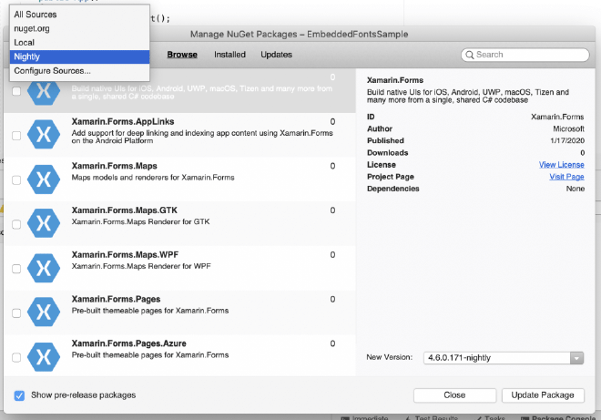Check the Xamarin.Forms.Pages.Azure package checkbox
601x420 pixels.
click(x=16, y=357)
